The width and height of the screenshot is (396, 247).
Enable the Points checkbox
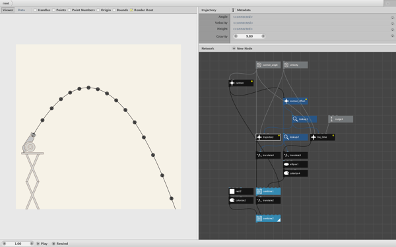(54, 10)
